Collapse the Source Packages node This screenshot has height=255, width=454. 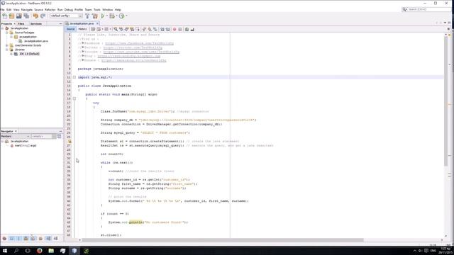(x=7, y=33)
